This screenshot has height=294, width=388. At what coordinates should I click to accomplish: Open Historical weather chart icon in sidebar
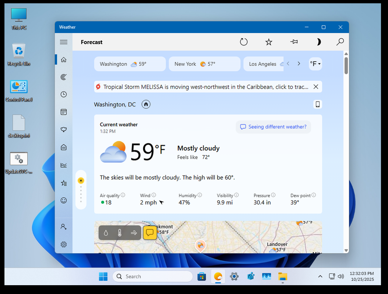(64, 165)
